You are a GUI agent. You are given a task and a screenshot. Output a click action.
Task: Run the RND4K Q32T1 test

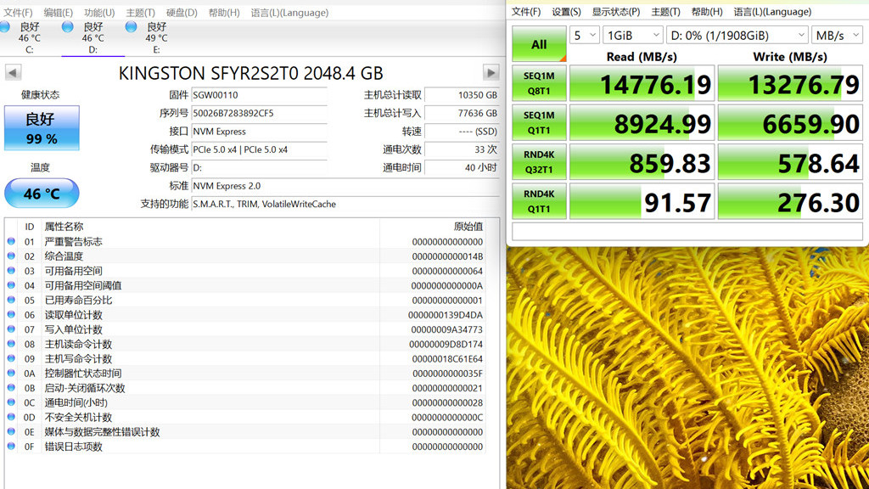click(x=539, y=162)
